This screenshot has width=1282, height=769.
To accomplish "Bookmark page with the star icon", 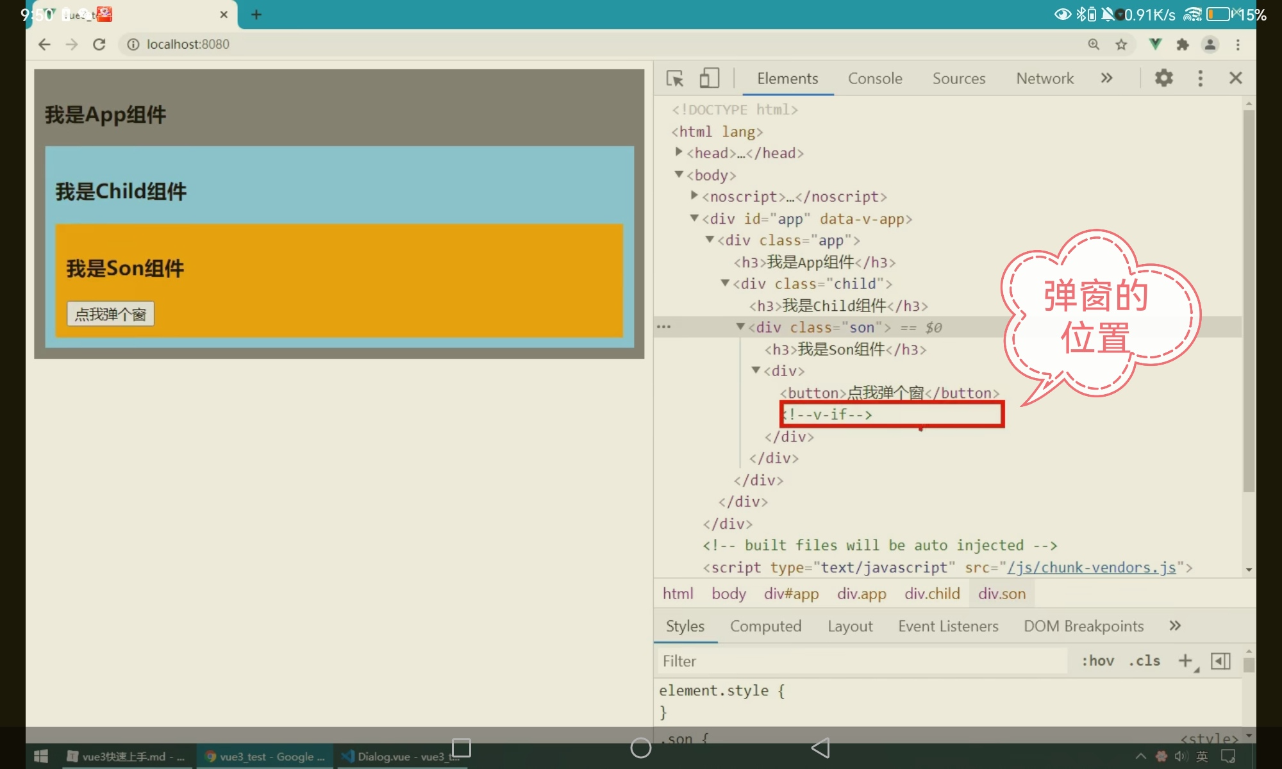I will coord(1121,44).
